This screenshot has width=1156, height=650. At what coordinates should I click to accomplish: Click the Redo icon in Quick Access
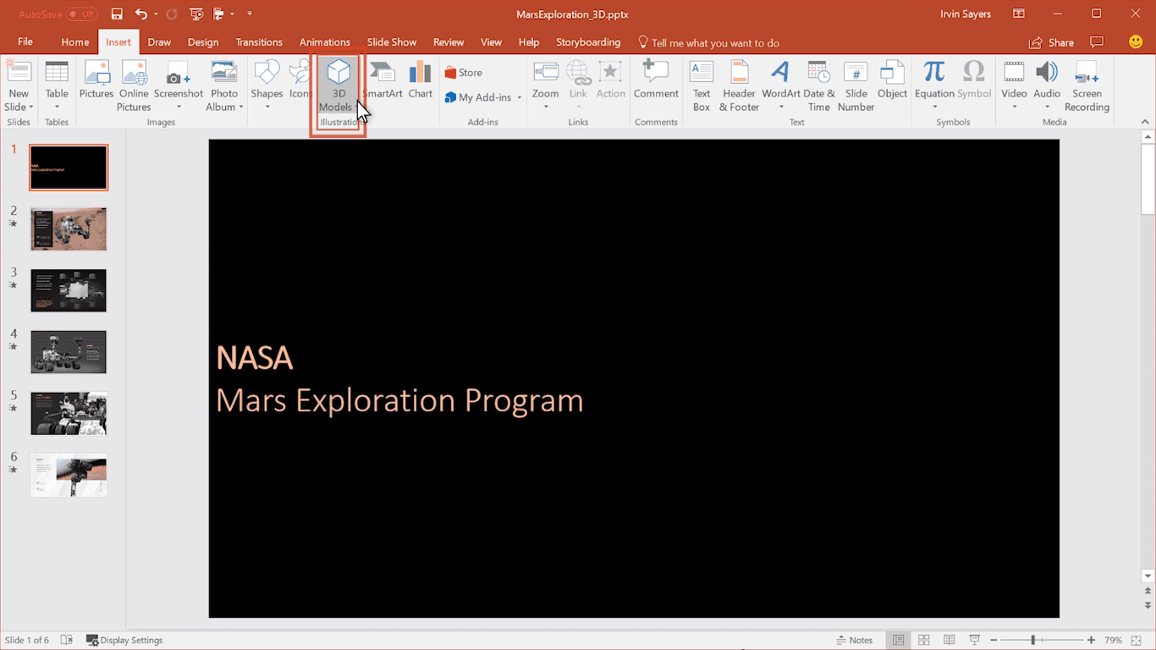pyautogui.click(x=172, y=14)
